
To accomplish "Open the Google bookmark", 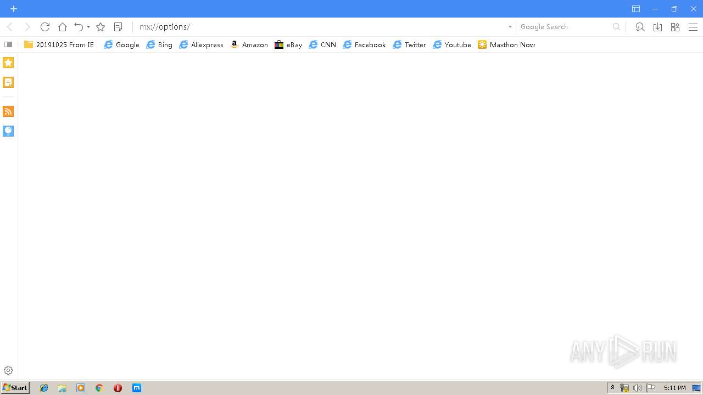I will pyautogui.click(x=121, y=45).
